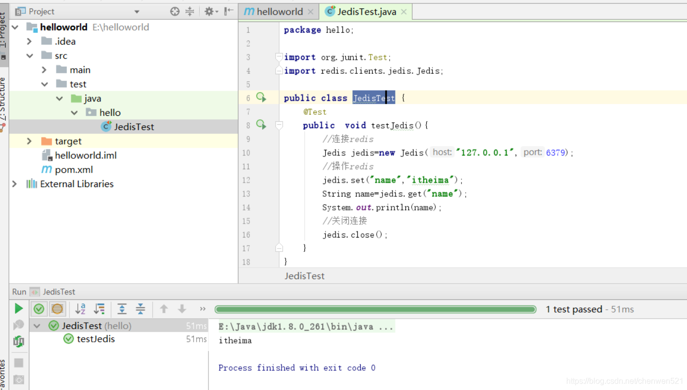This screenshot has height=390, width=687.
Task: Click the fold end marker at line 17
Action: pos(279,248)
